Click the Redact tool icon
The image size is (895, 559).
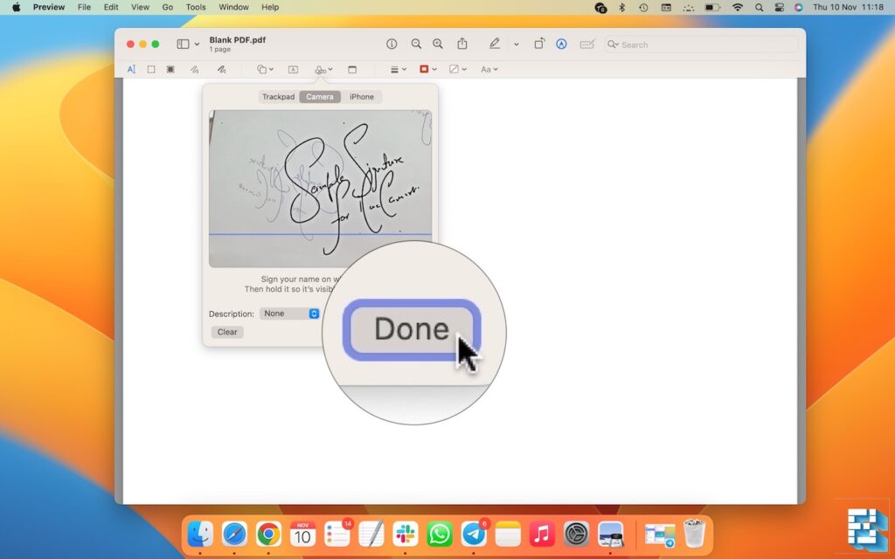pyautogui.click(x=170, y=69)
